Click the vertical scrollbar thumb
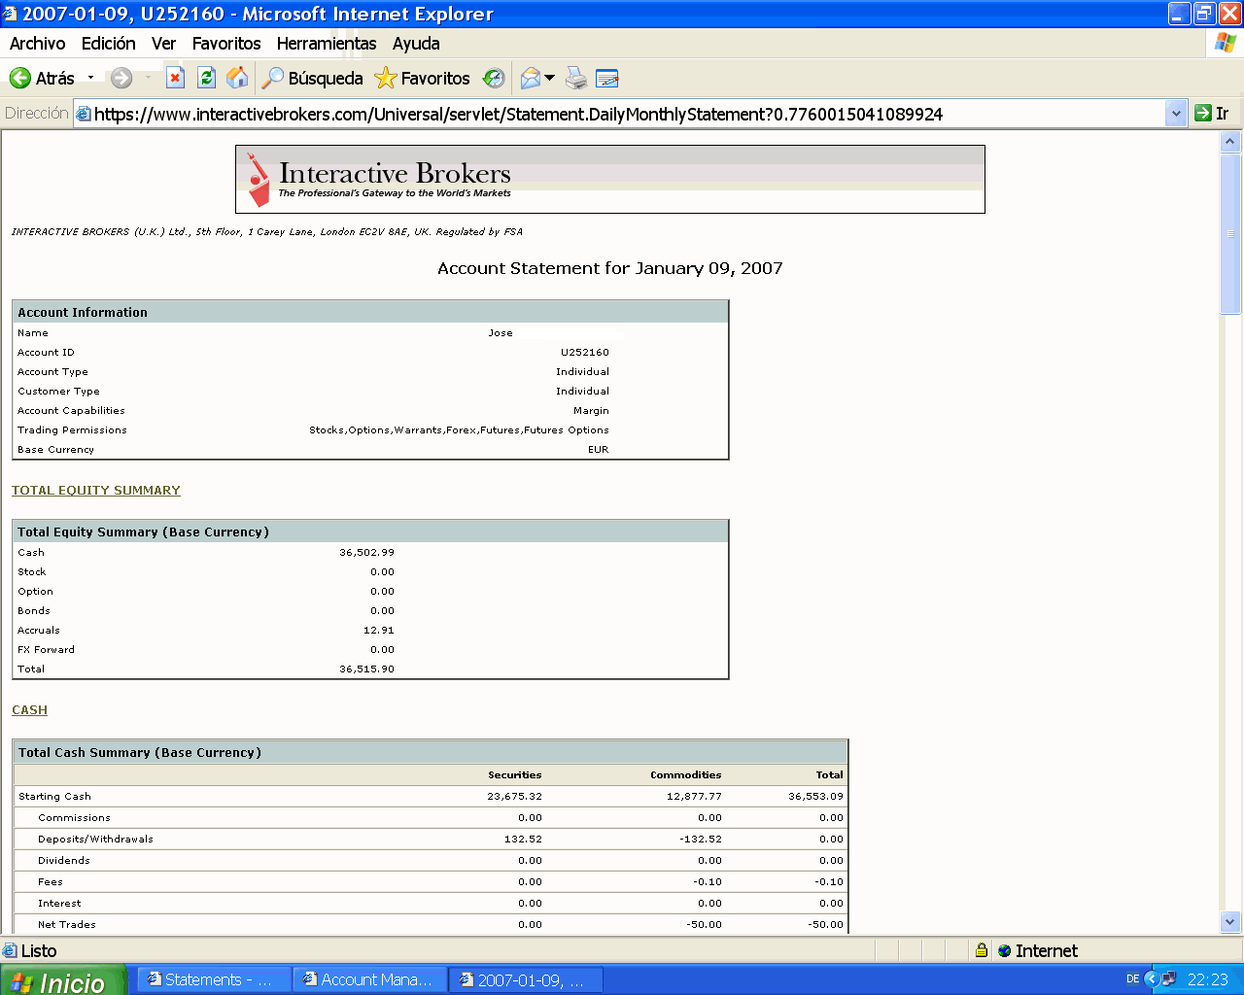The width and height of the screenshot is (1244, 995). point(1230,233)
